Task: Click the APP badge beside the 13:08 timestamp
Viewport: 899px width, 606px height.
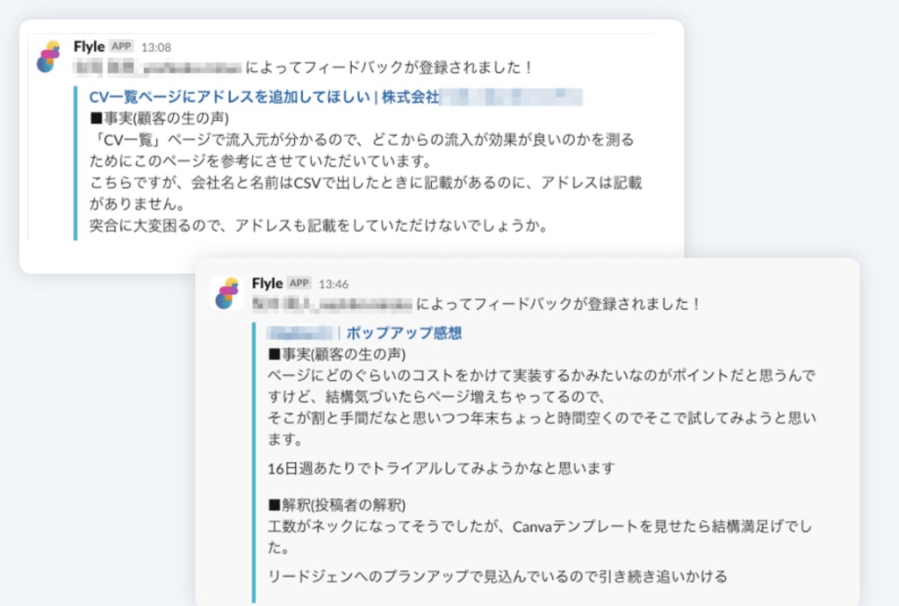Action: point(121,47)
